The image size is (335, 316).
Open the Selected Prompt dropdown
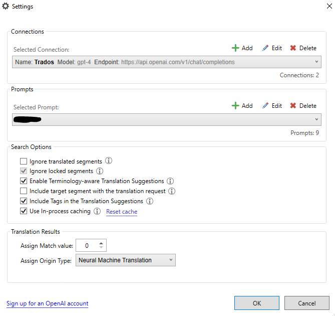pyautogui.click(x=167, y=119)
